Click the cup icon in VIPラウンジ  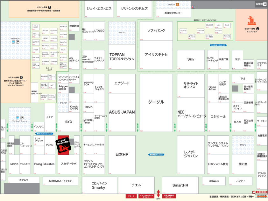point(18,42)
